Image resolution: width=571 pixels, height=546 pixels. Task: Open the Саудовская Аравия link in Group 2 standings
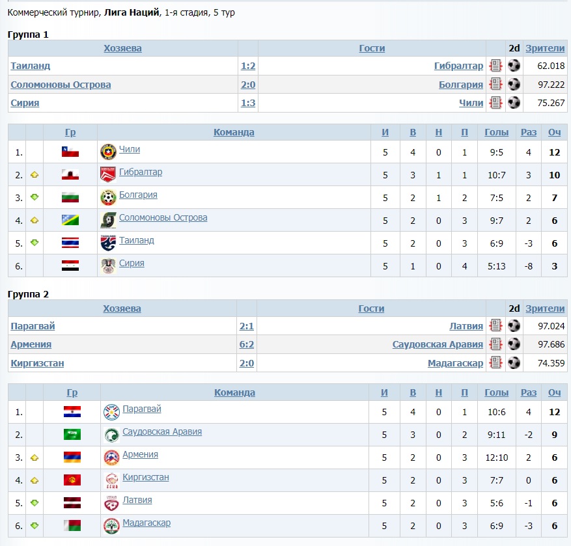(161, 431)
